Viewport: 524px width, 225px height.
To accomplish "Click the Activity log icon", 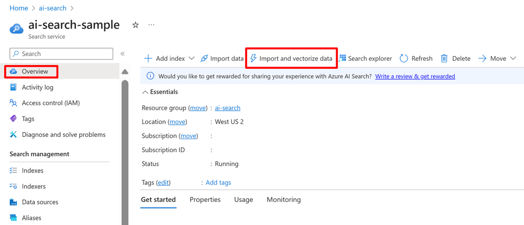I will click(13, 87).
